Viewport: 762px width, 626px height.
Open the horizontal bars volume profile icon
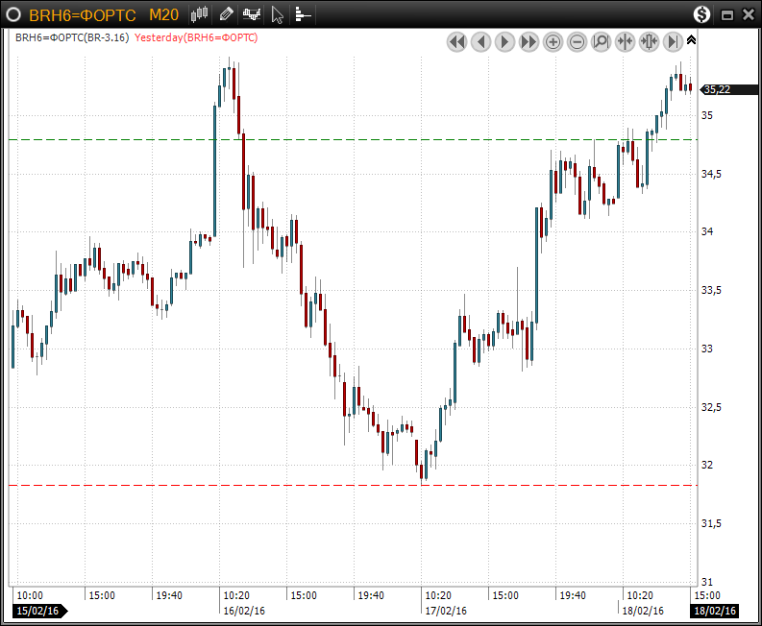pyautogui.click(x=303, y=14)
